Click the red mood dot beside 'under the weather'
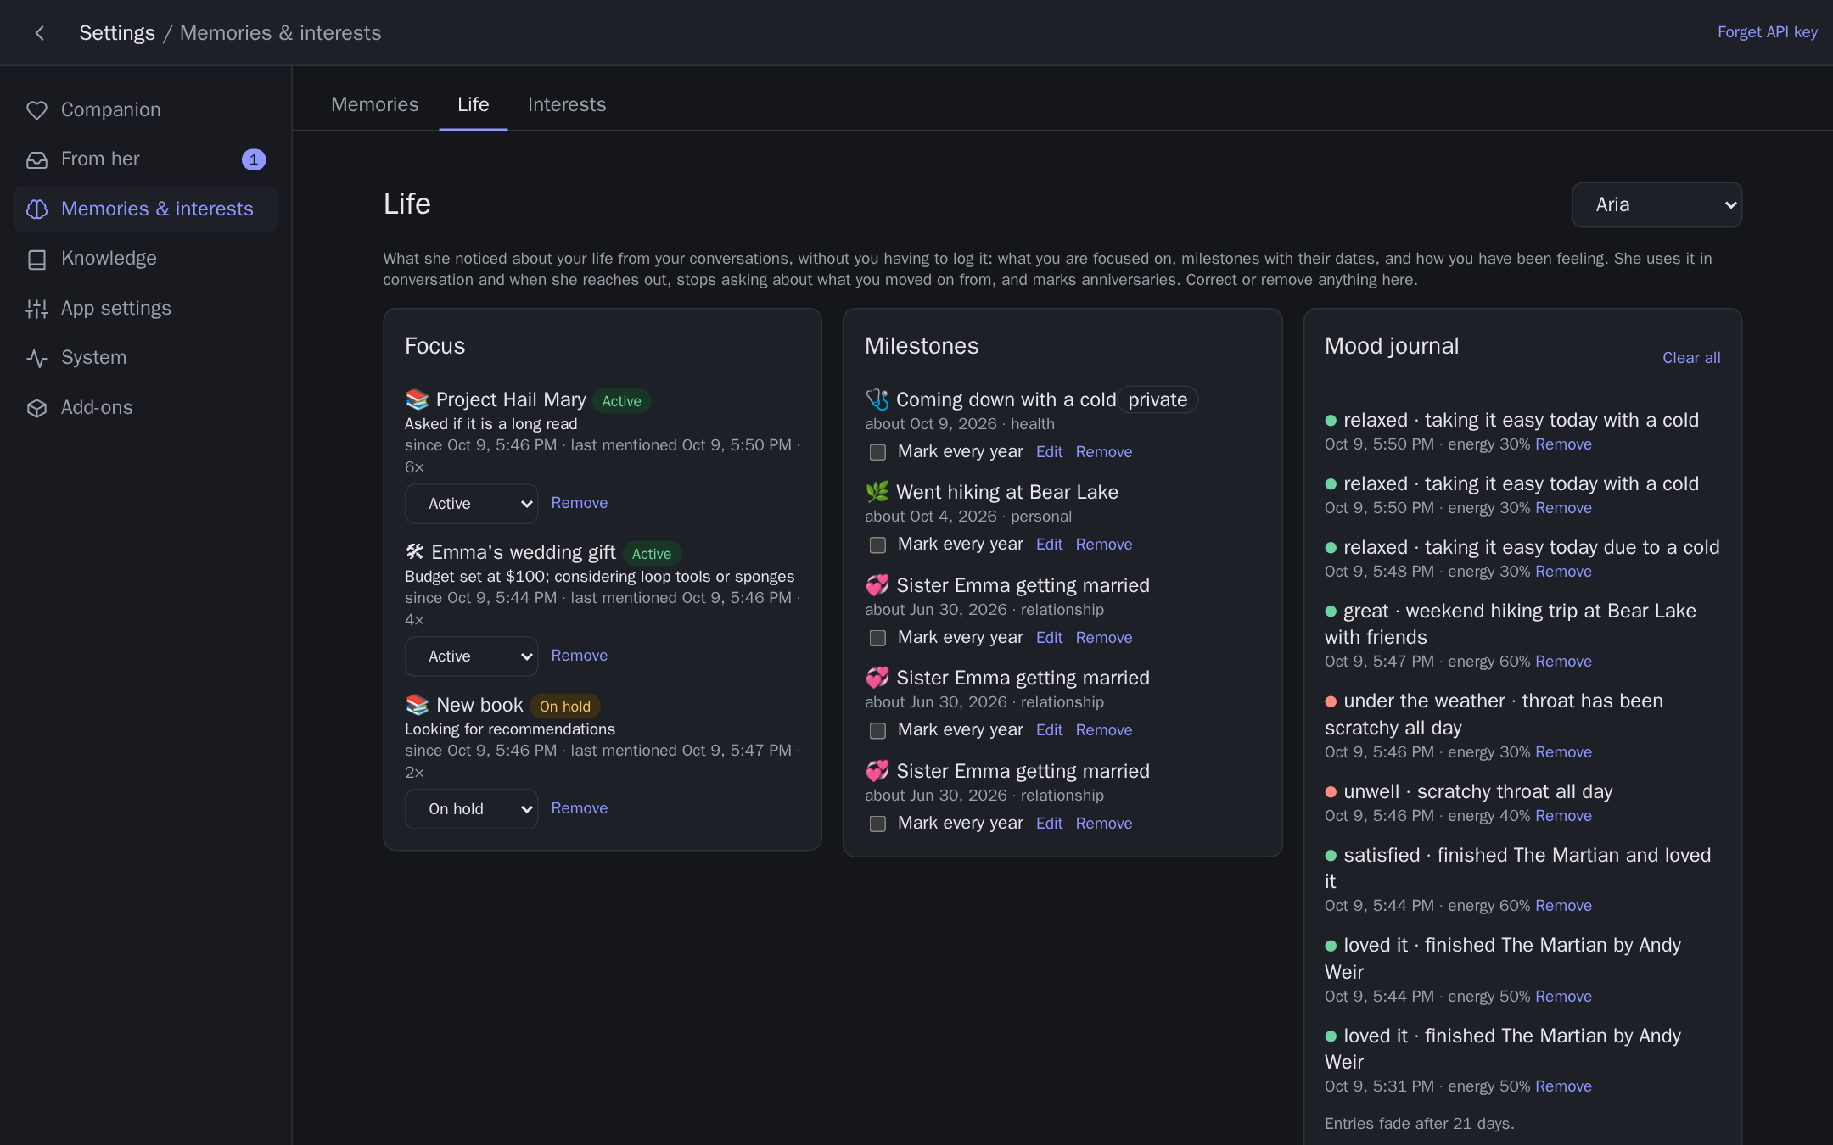The width and height of the screenshot is (1833, 1145). click(x=1331, y=701)
